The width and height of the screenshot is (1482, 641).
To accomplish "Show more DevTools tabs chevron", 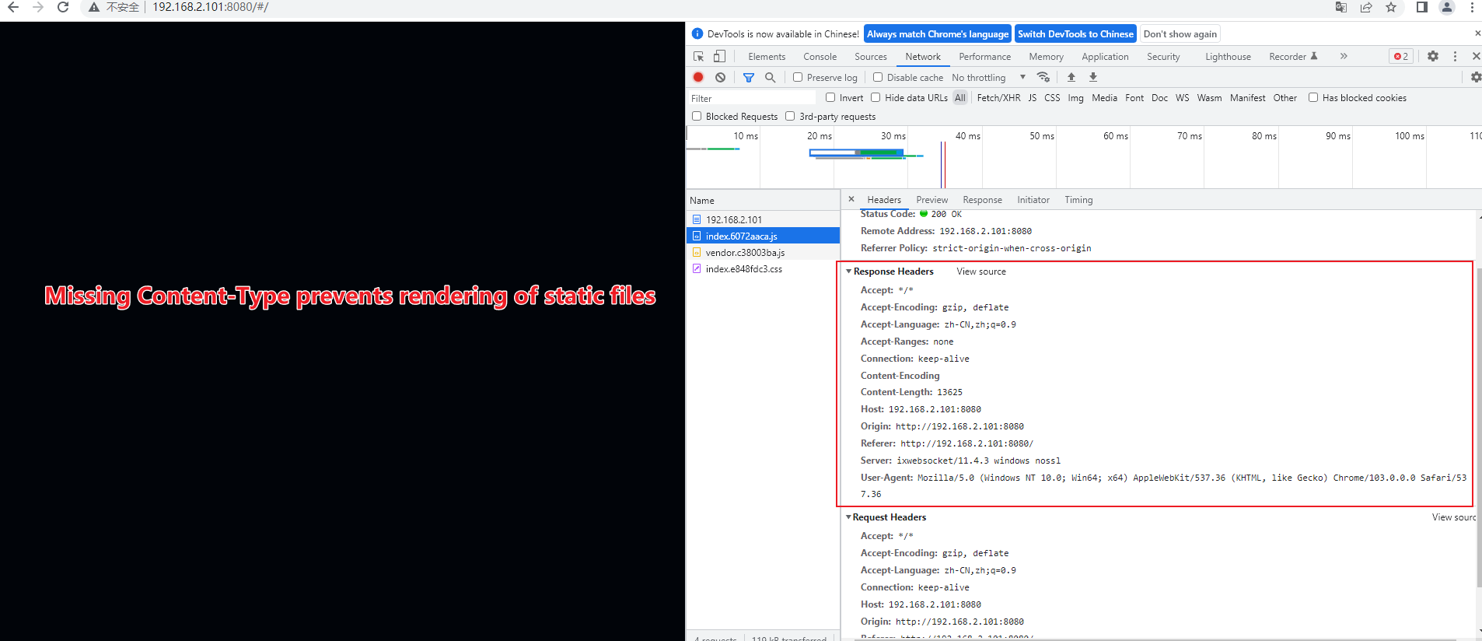I will [1344, 56].
